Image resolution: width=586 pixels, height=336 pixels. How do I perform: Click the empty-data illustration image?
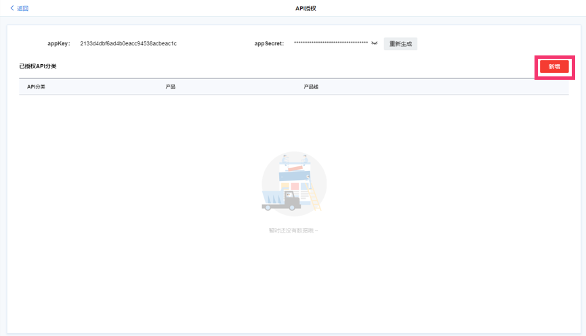click(x=294, y=183)
